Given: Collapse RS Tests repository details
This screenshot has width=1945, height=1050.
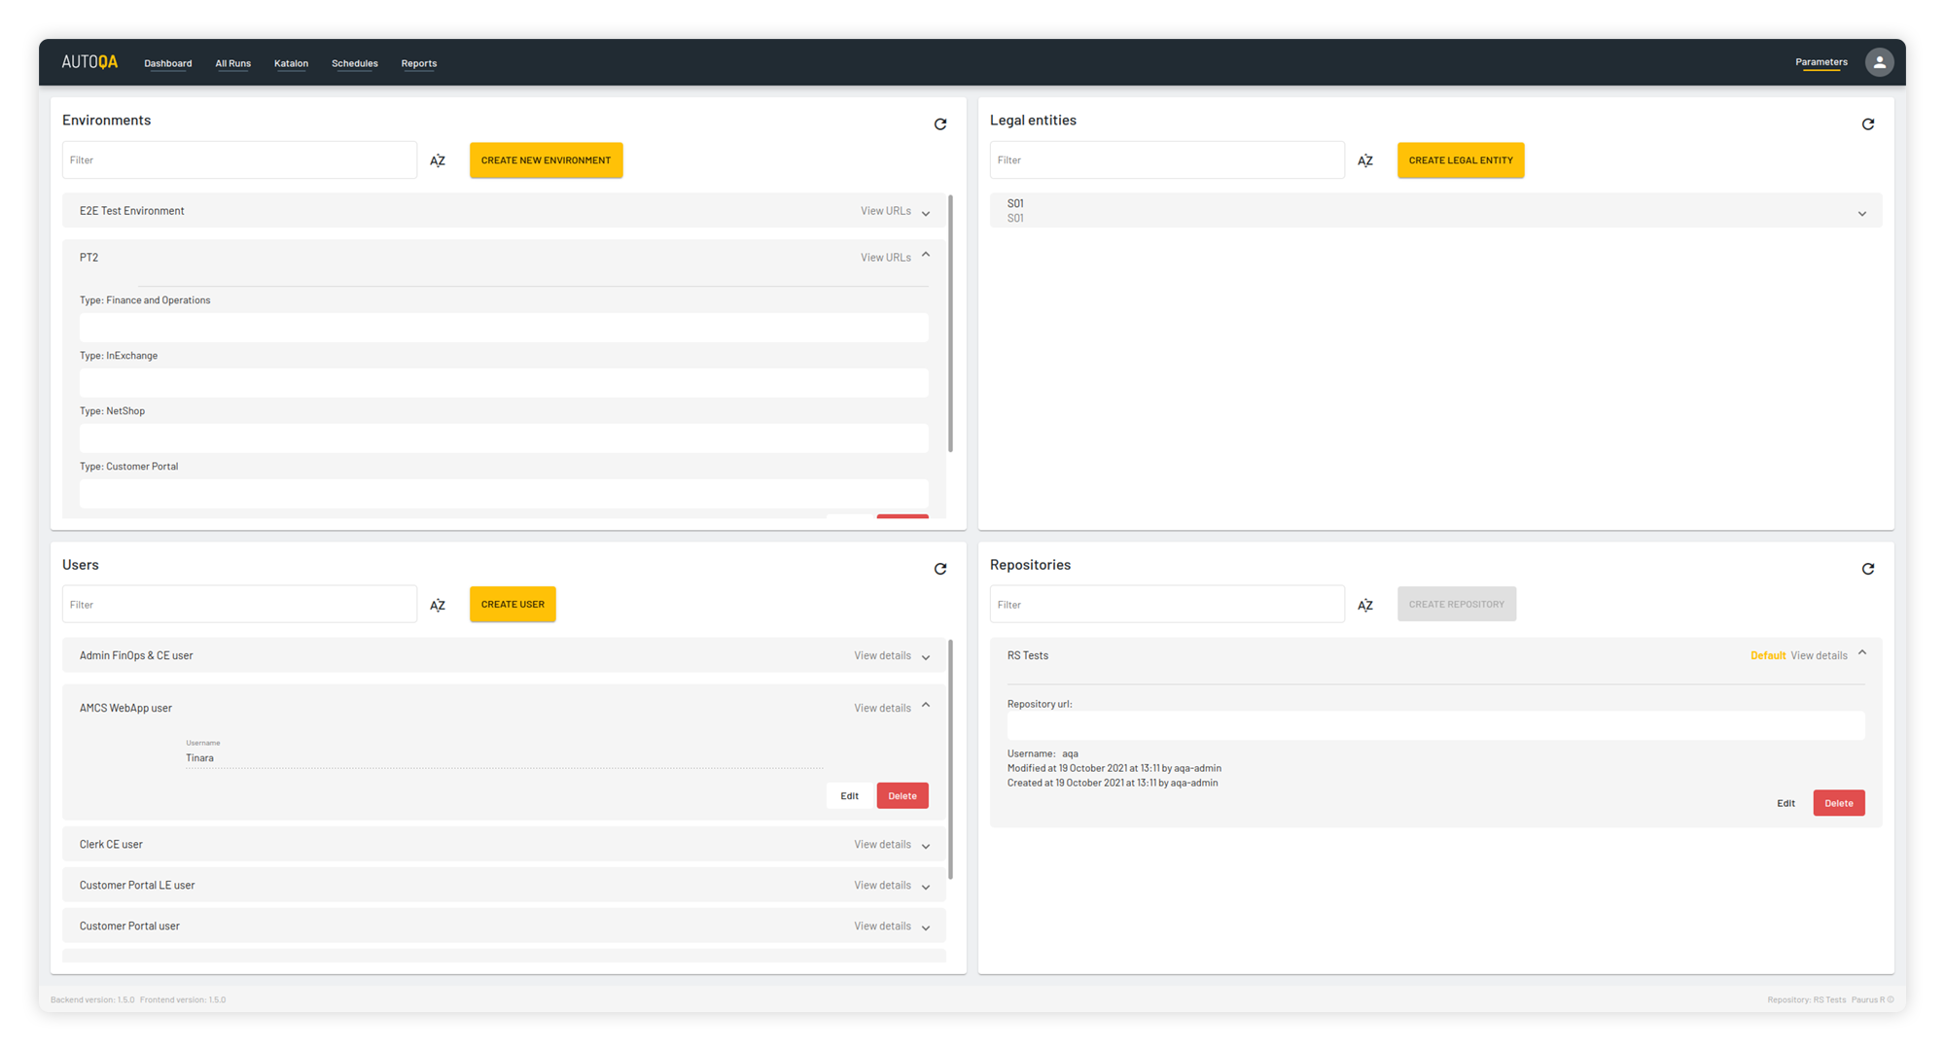Looking at the screenshot, I should click(x=1861, y=653).
